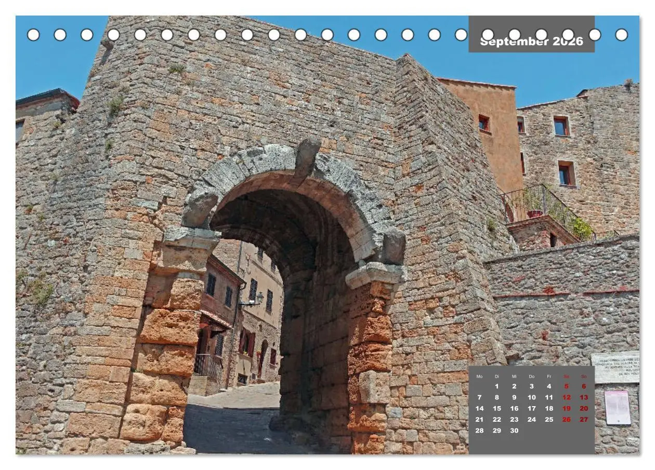This screenshot has width=655, height=470.
Task: Select Sunday, September 13
Action: [x=584, y=397]
